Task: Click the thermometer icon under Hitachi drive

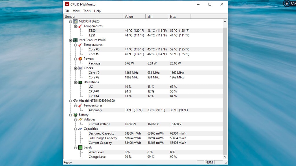Action: (x=80, y=105)
